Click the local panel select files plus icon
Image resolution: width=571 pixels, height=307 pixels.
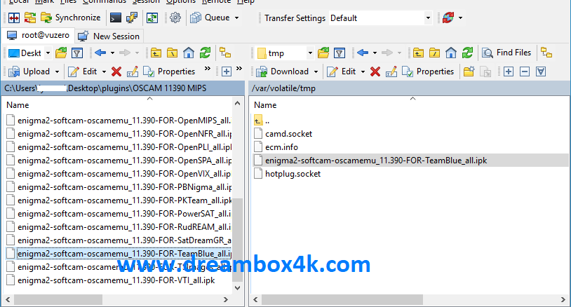(x=226, y=71)
